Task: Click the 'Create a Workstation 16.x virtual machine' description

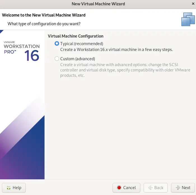Action: pos(116,50)
